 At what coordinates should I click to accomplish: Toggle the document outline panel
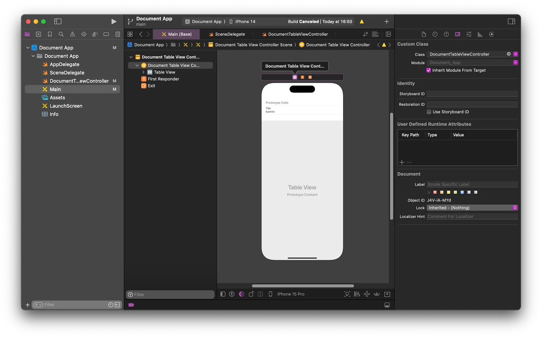[x=223, y=294]
